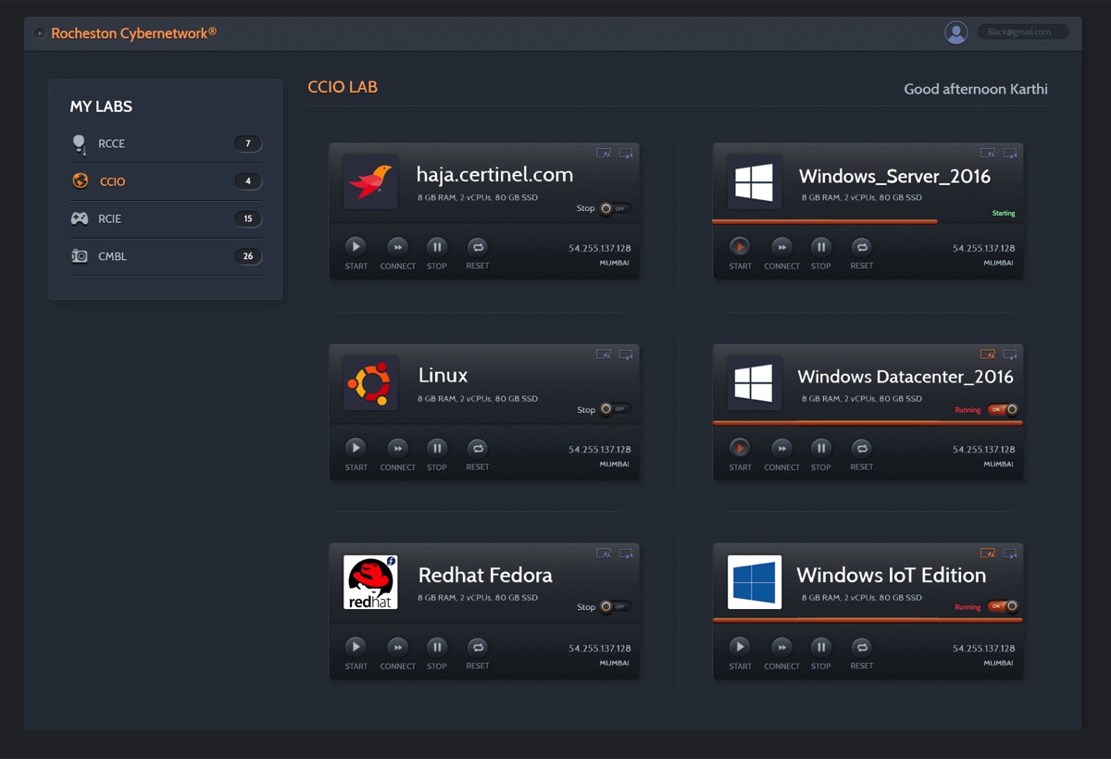The width and height of the screenshot is (1111, 759).
Task: Click STOP on the Windows_Server_2016 card
Action: coord(821,246)
